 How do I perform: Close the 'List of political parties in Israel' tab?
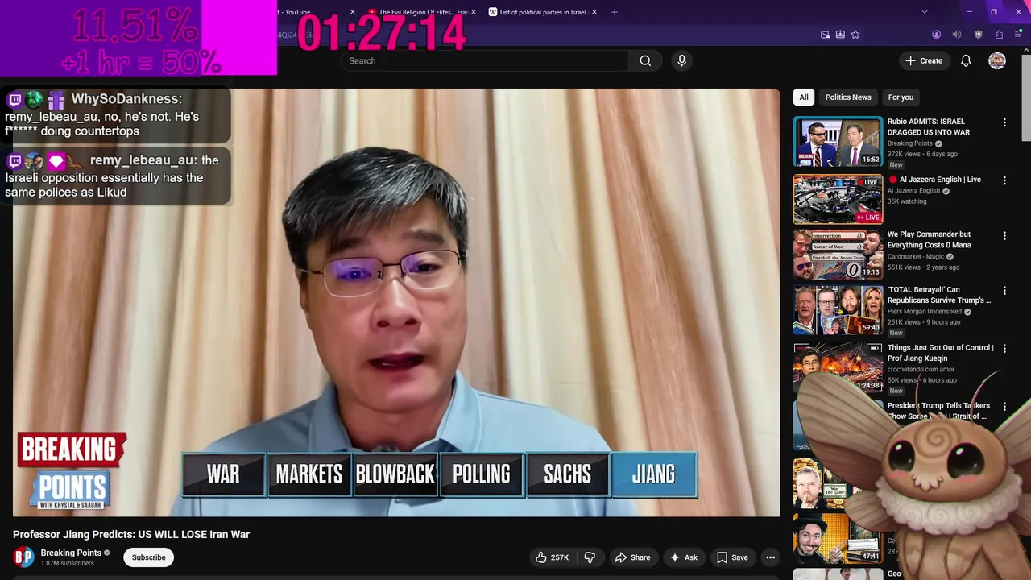click(x=594, y=12)
